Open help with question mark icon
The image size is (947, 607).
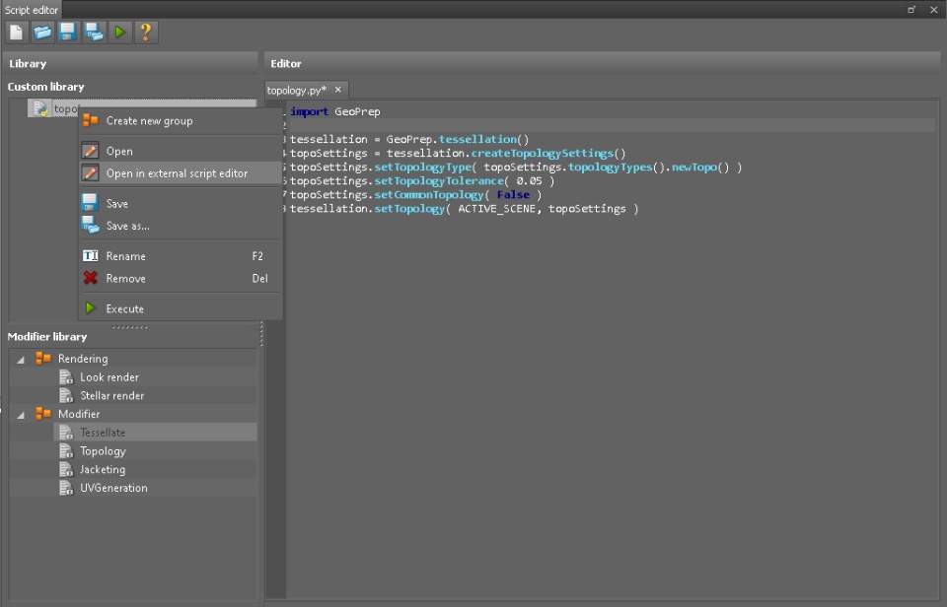point(145,33)
